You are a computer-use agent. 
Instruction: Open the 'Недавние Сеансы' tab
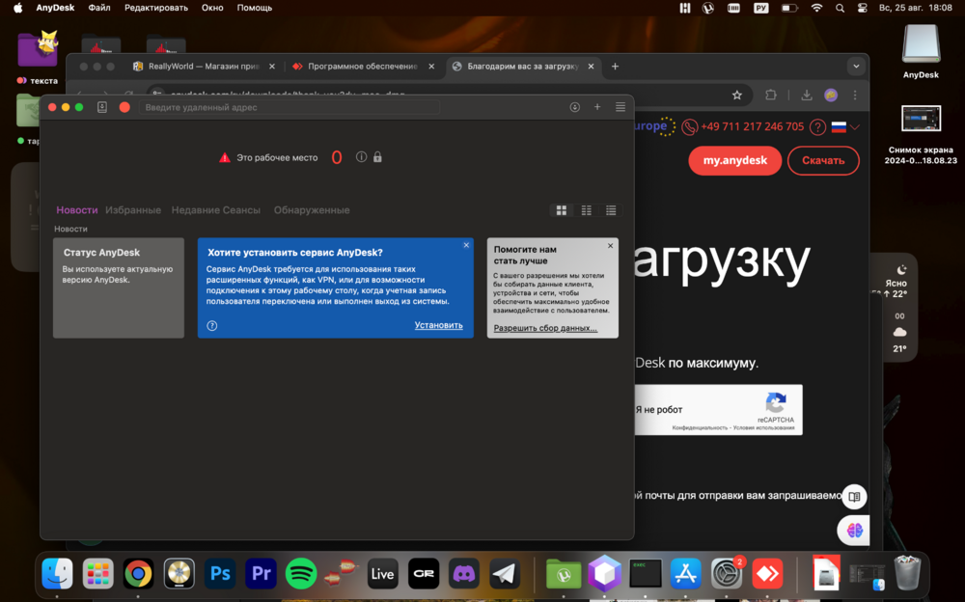(x=216, y=210)
